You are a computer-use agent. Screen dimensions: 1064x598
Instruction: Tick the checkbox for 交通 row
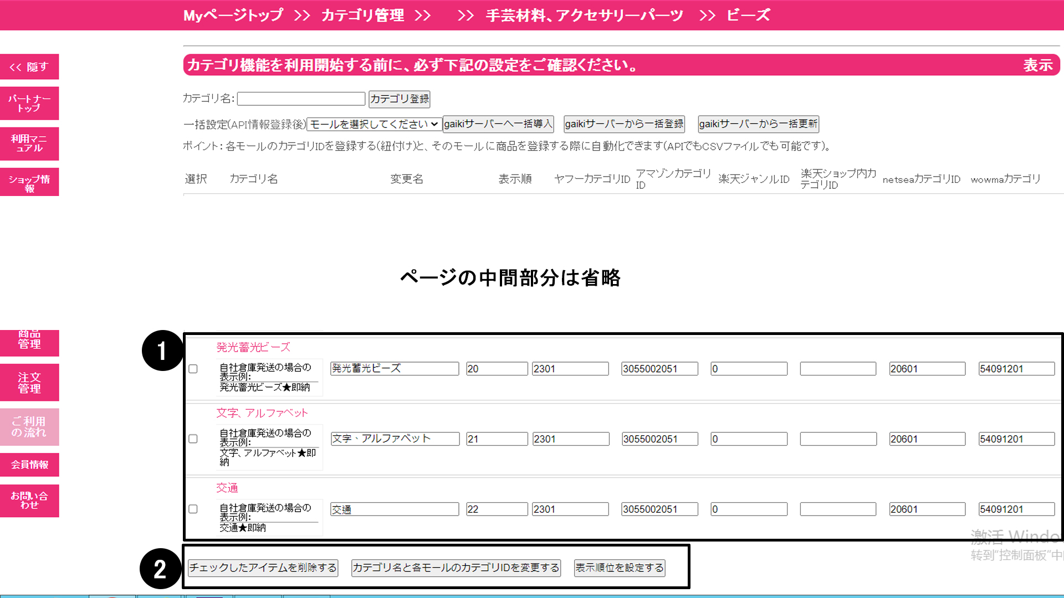pyautogui.click(x=193, y=509)
